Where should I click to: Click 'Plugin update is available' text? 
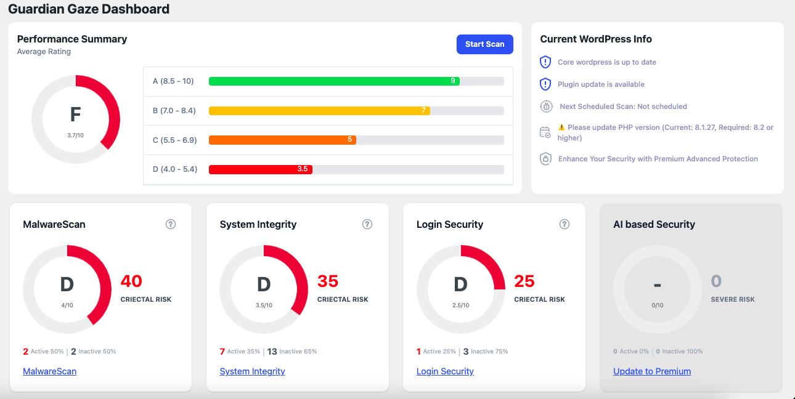601,84
